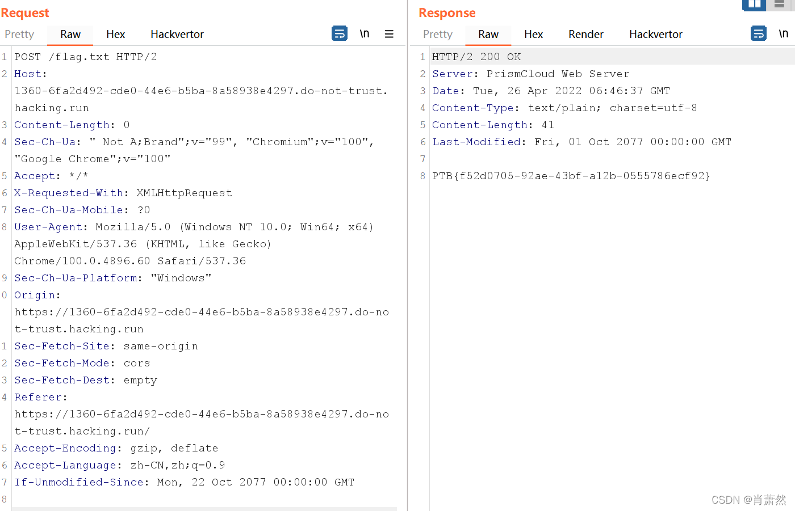Select the side-by-side layout icon

tap(754, 5)
